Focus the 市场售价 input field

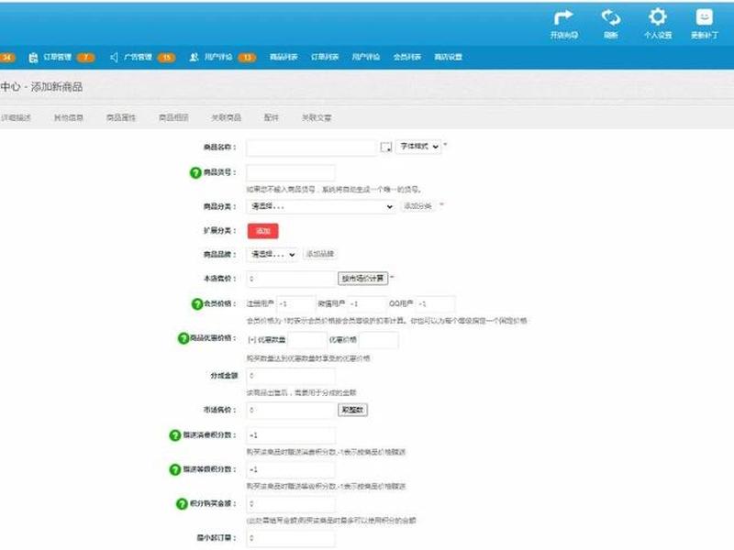[291, 410]
